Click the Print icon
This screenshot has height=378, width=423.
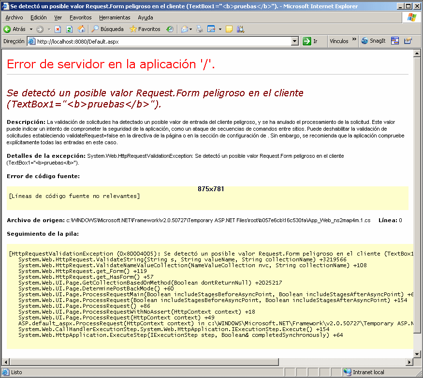[200, 29]
